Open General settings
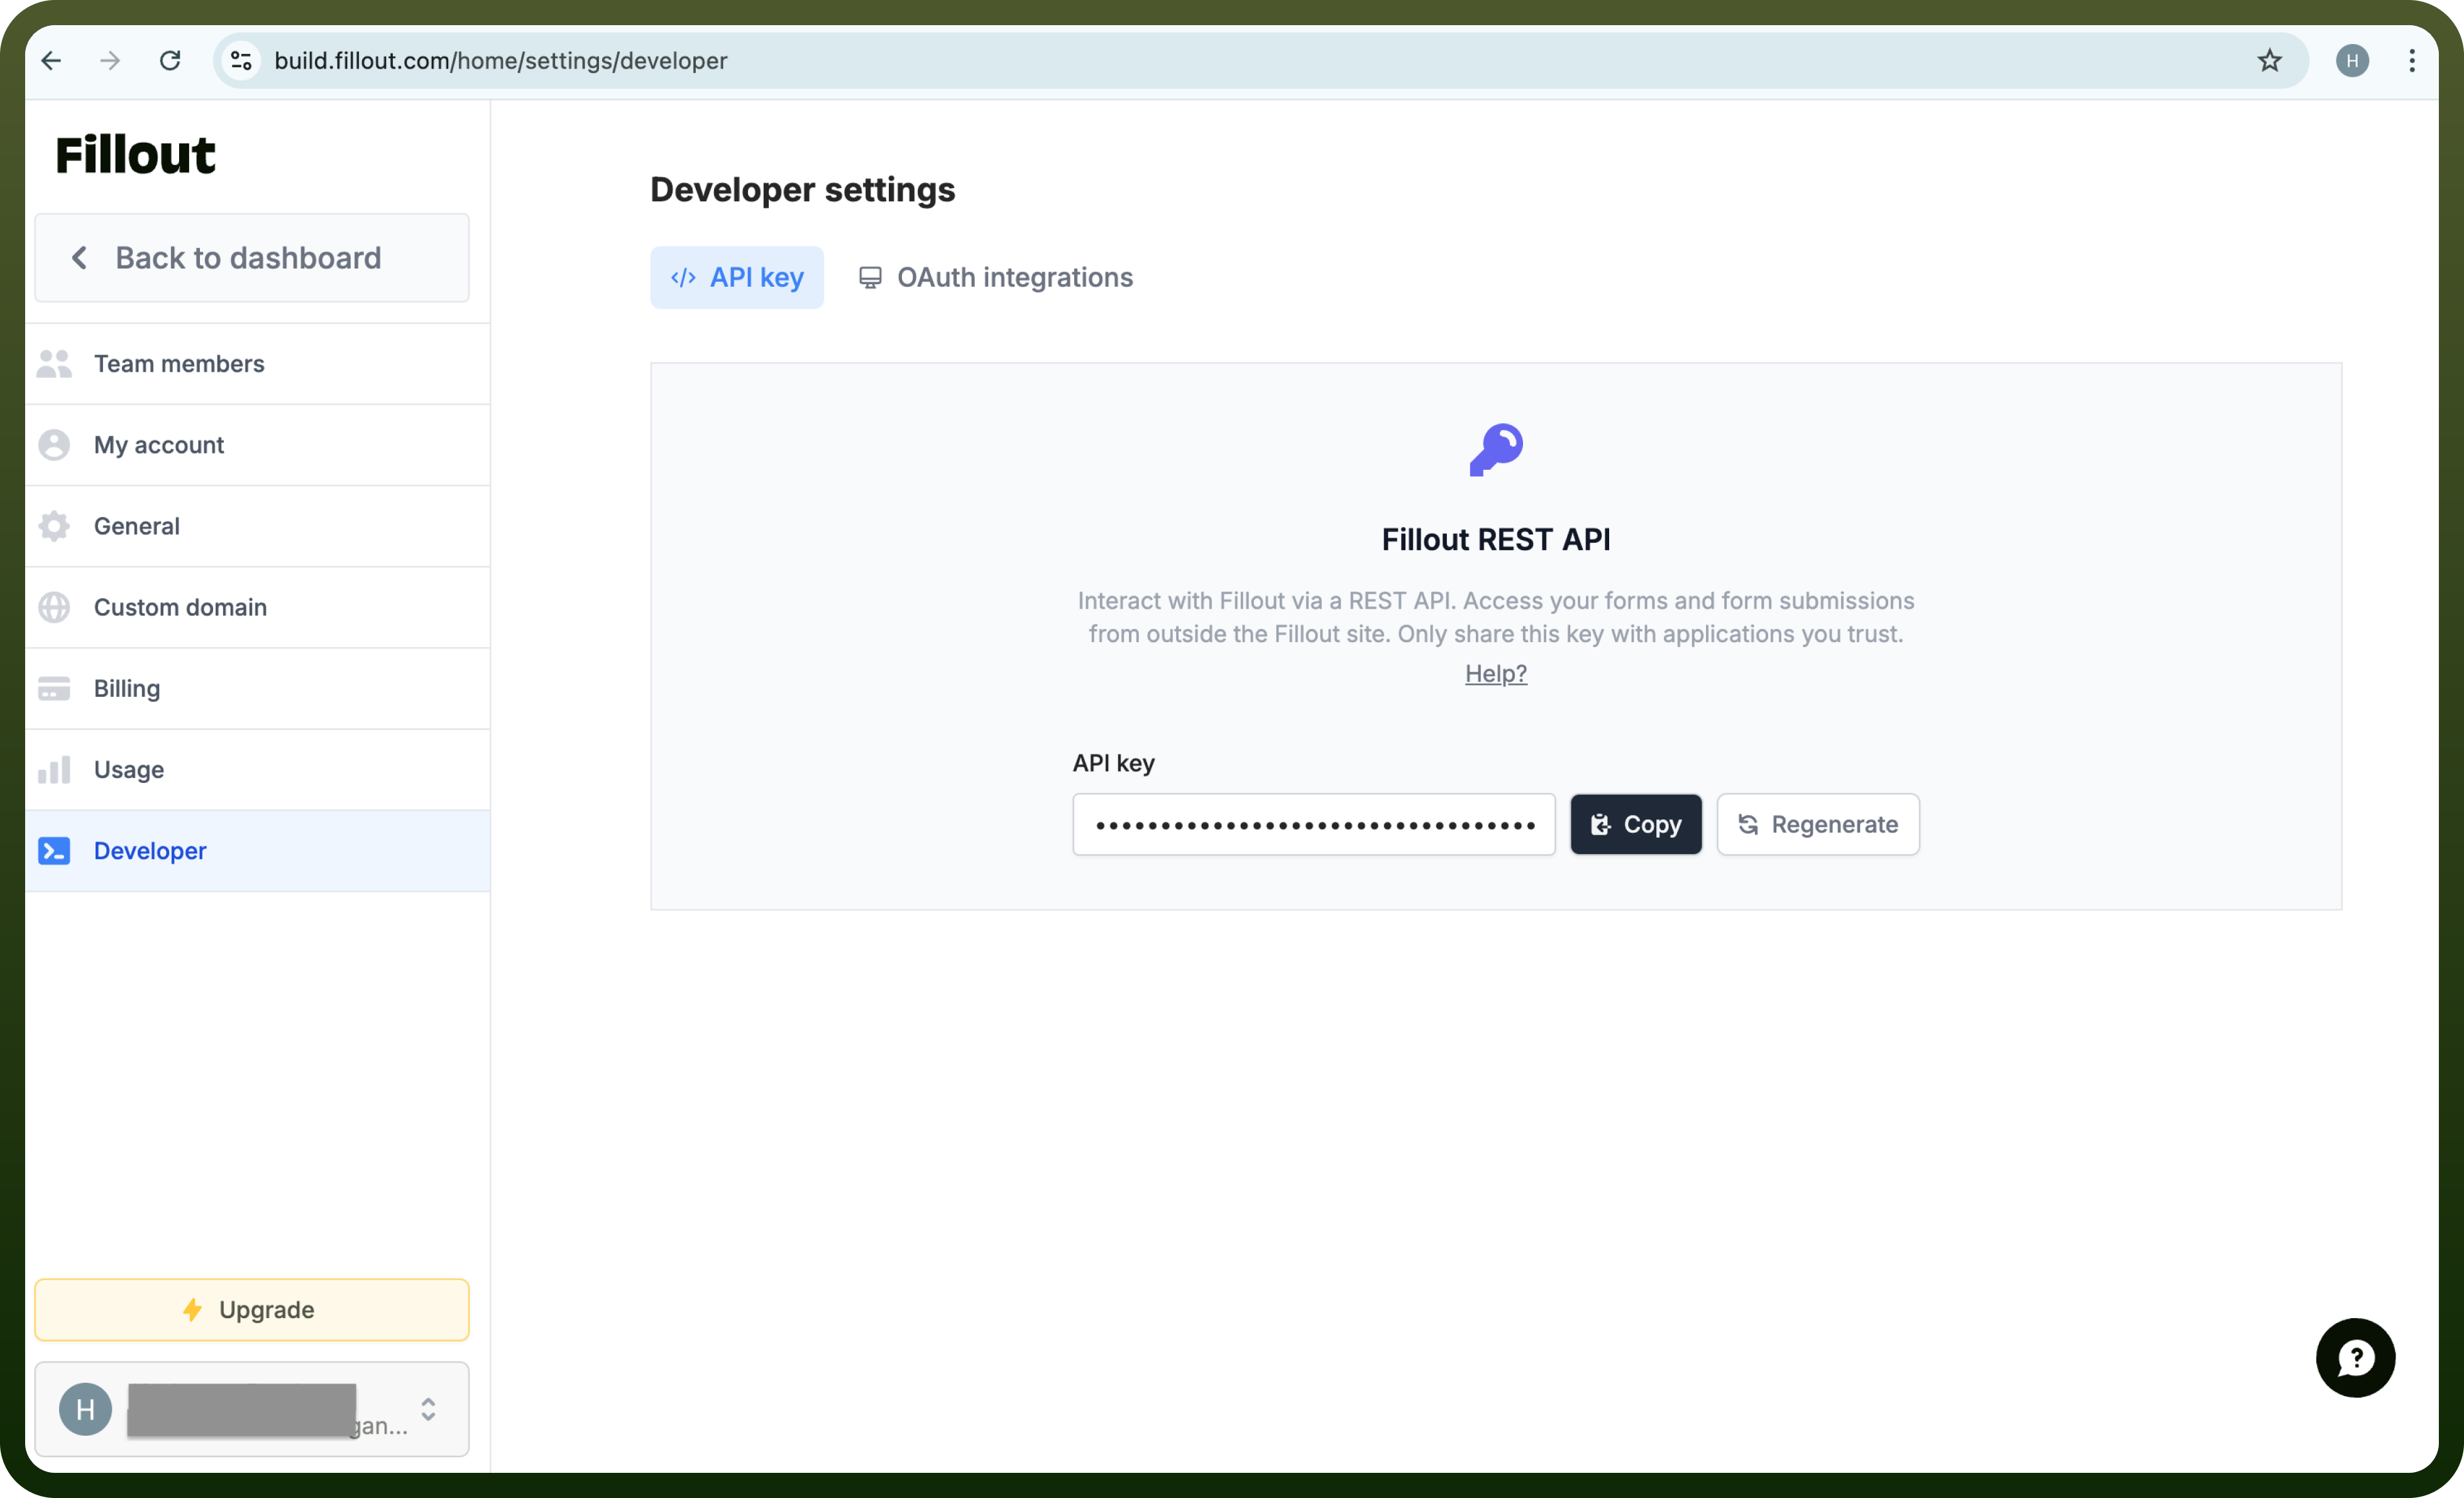The image size is (2464, 1498). (x=258, y=525)
